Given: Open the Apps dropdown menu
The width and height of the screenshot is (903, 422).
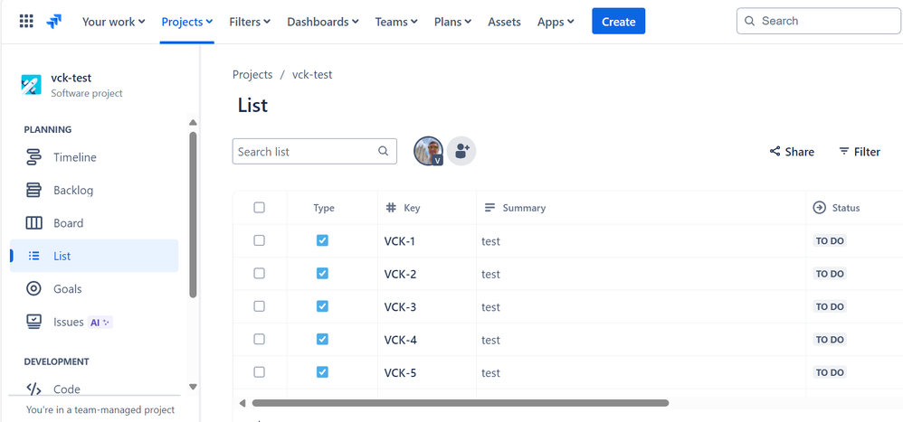Looking at the screenshot, I should [556, 22].
